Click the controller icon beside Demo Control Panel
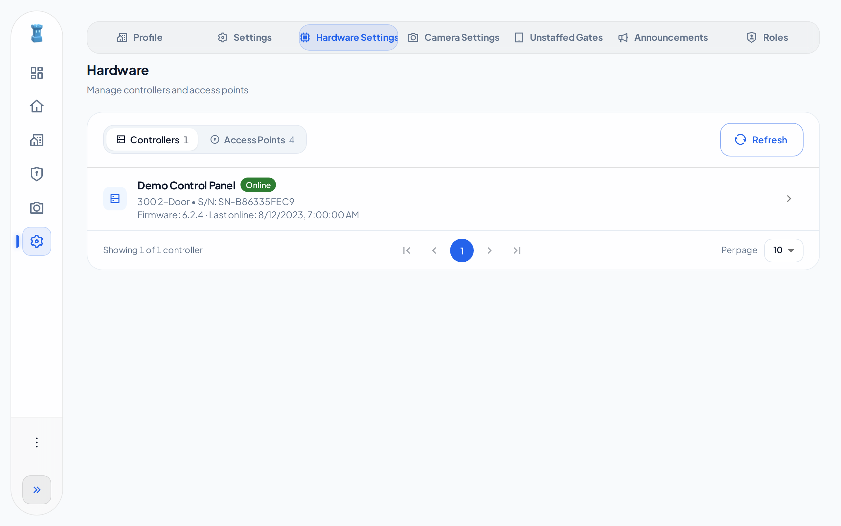 point(115,199)
